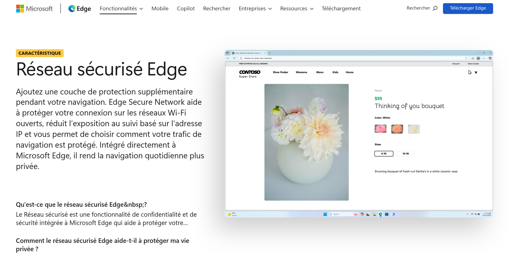Close the tab in the mockup browser
Screen dimensions: 509x254
click(265, 53)
